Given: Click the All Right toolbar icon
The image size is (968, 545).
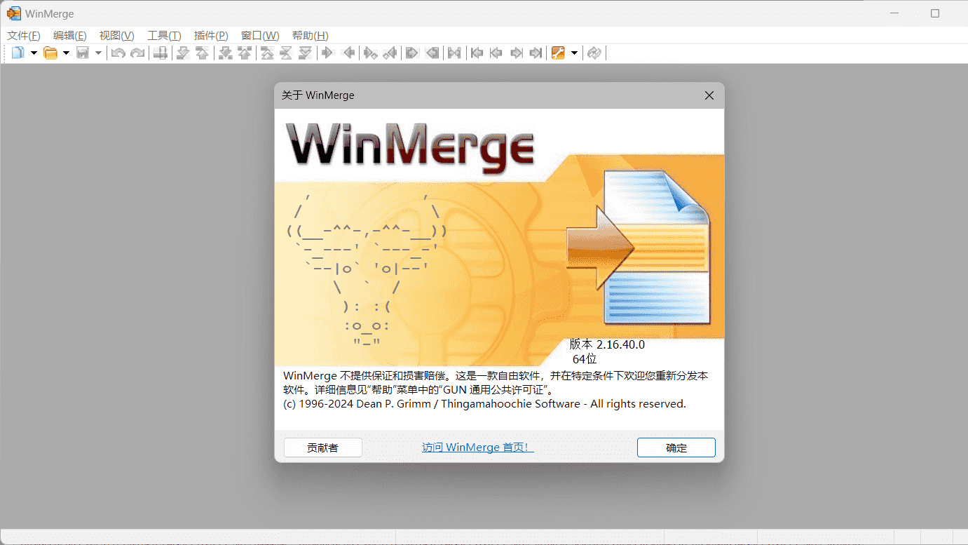Looking at the screenshot, I should point(413,53).
